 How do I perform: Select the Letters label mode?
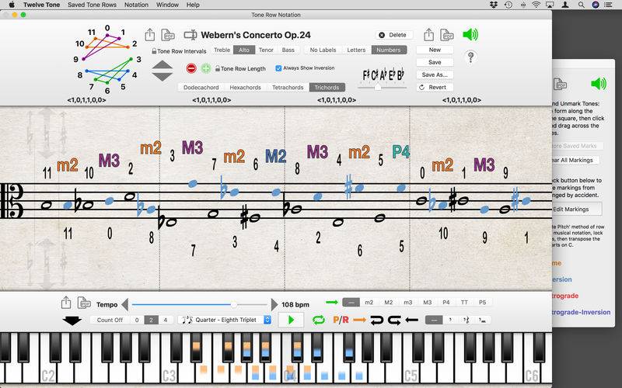(x=356, y=50)
